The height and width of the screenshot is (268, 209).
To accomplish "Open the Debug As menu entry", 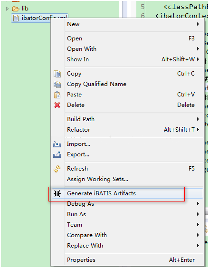I will (x=127, y=204).
